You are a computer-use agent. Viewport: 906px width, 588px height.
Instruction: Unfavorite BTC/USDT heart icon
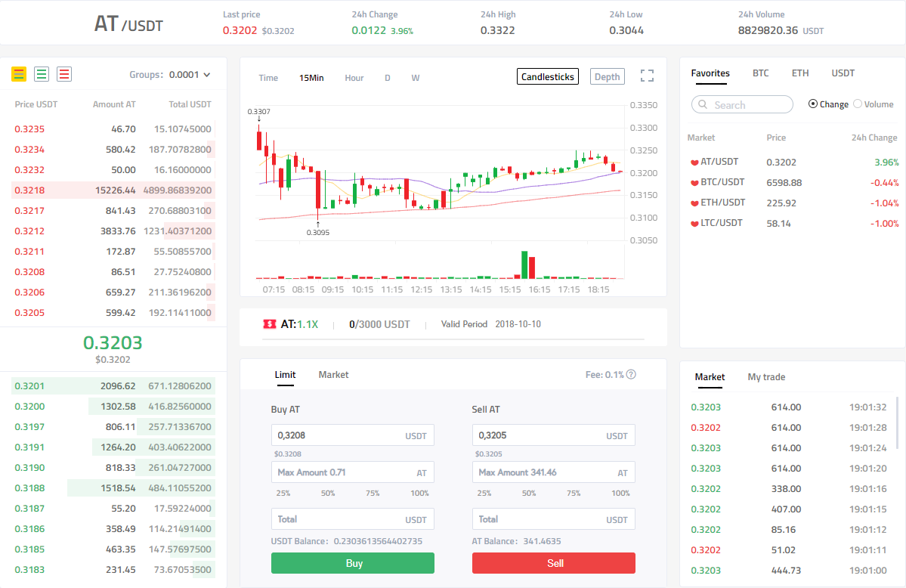pos(694,183)
